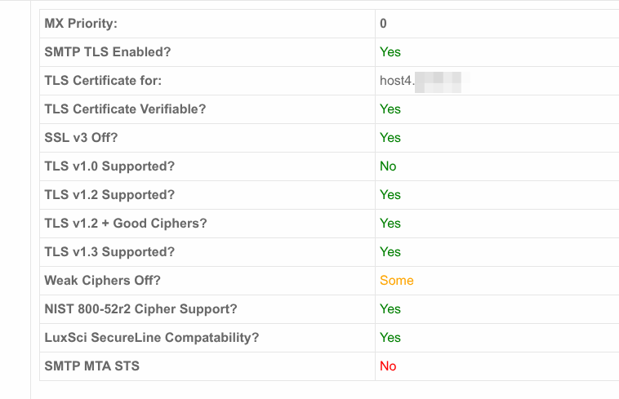The image size is (619, 399).
Task: Click the red "No" for SMTP MTA STS
Action: click(x=388, y=366)
